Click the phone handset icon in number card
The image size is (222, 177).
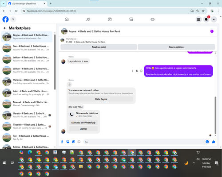[71, 115]
